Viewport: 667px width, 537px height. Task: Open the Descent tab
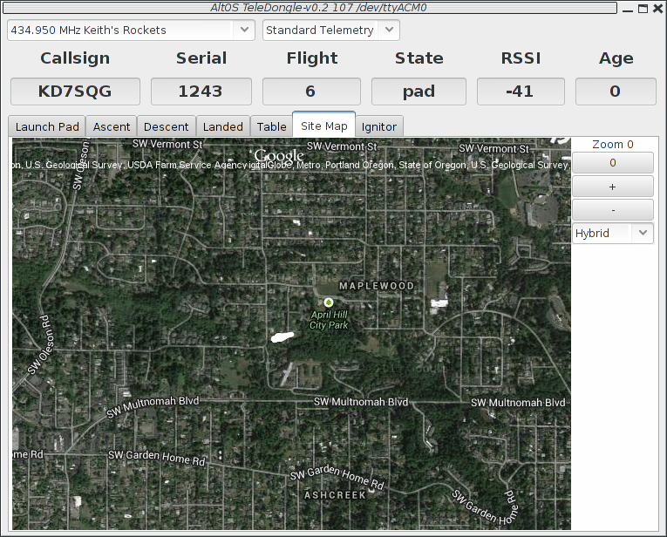coord(166,126)
